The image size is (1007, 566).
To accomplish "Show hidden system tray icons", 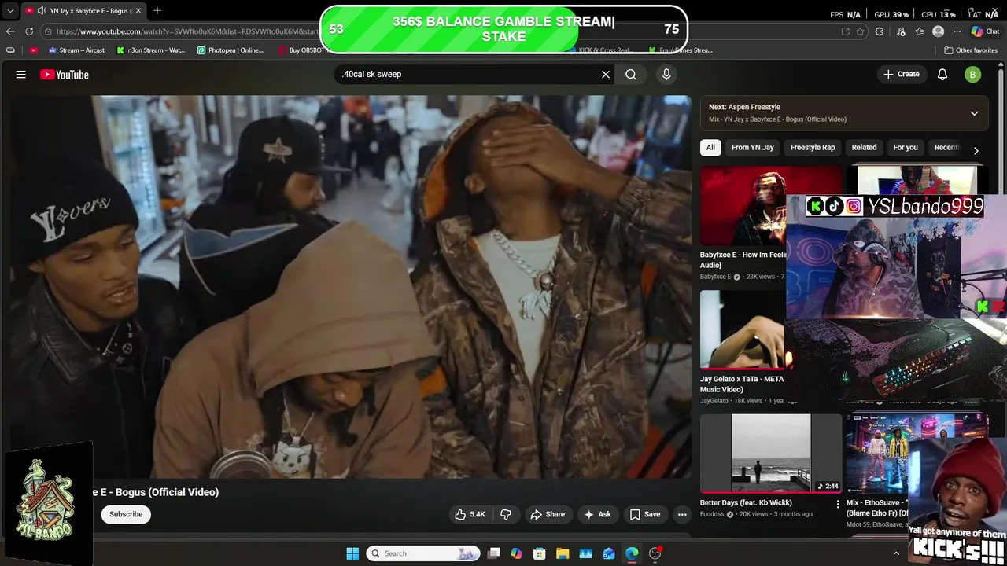I will click(x=895, y=553).
